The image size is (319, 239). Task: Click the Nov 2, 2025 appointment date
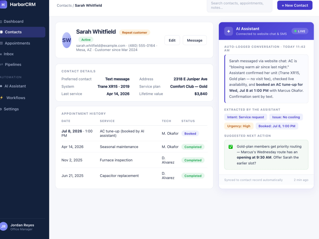72,160
